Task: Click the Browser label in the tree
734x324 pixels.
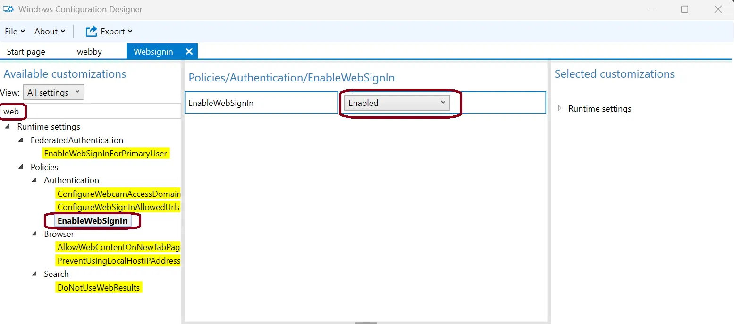Action: pos(59,234)
